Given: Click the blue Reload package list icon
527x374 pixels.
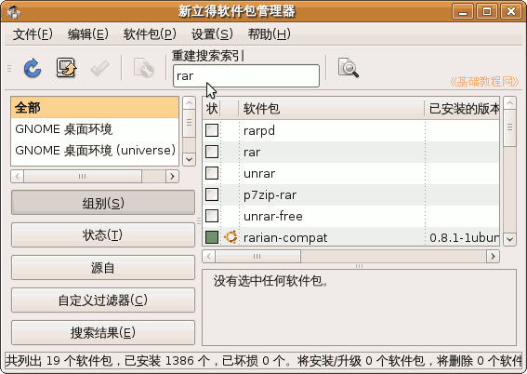Looking at the screenshot, I should [33, 68].
